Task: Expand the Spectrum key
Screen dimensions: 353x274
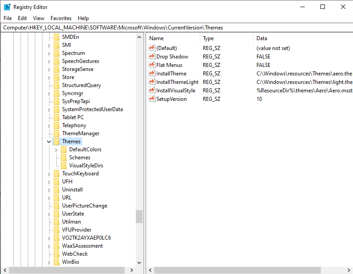Action: point(49,54)
